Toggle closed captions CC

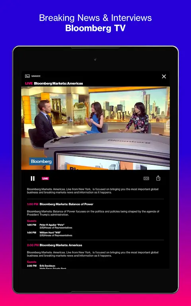pyautogui.click(x=146, y=178)
